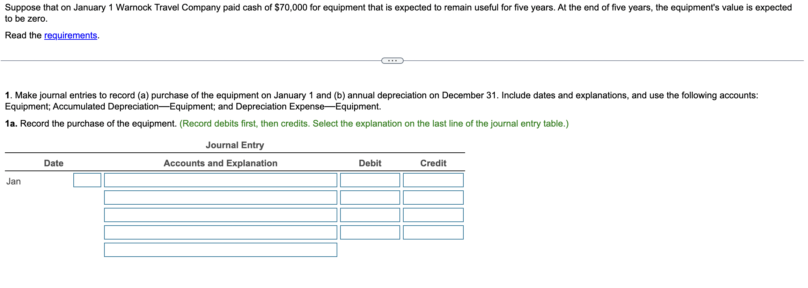The height and width of the screenshot is (288, 808).
Task: Click the third row Debit field
Action: coord(370,215)
